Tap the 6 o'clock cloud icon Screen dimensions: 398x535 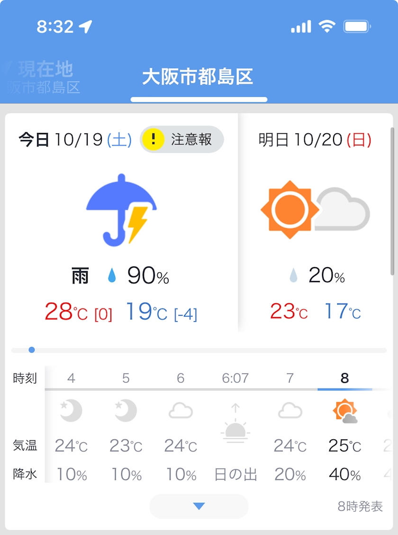click(x=181, y=411)
